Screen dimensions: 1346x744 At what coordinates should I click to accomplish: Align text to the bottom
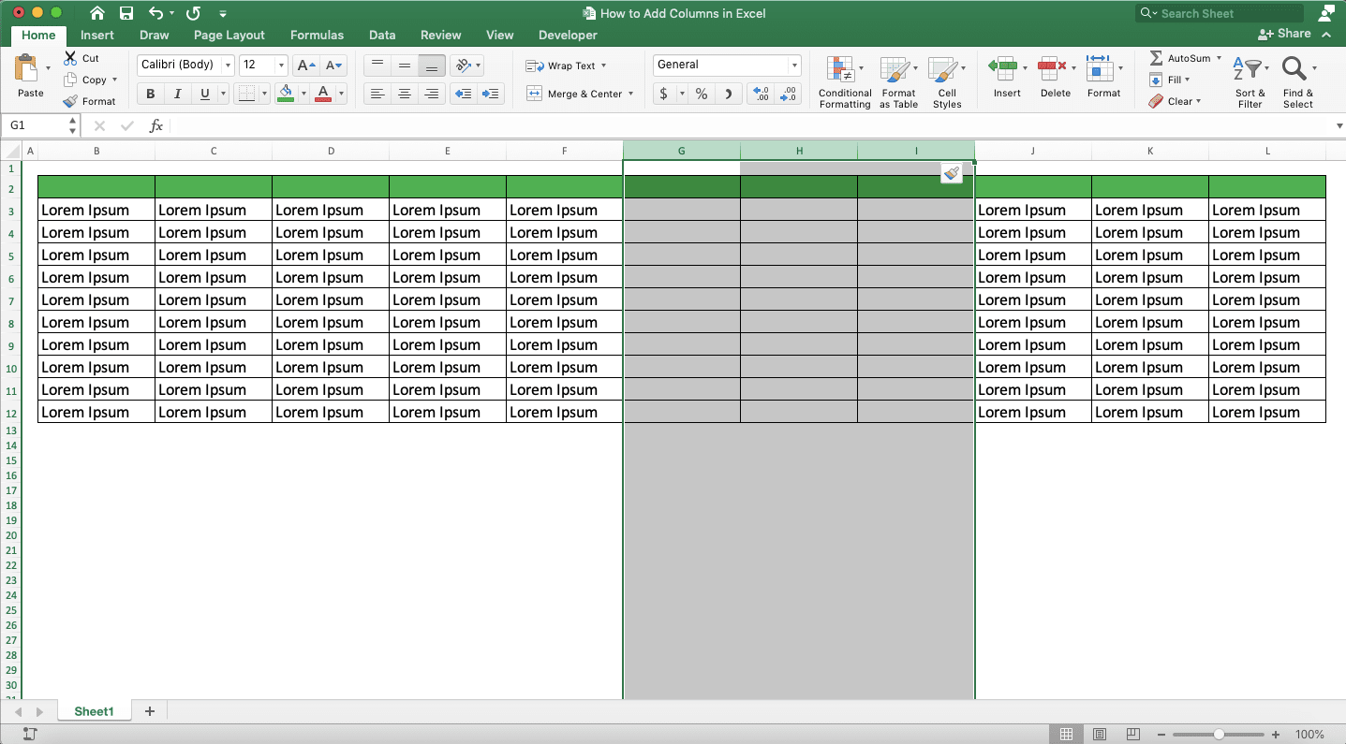tap(432, 66)
